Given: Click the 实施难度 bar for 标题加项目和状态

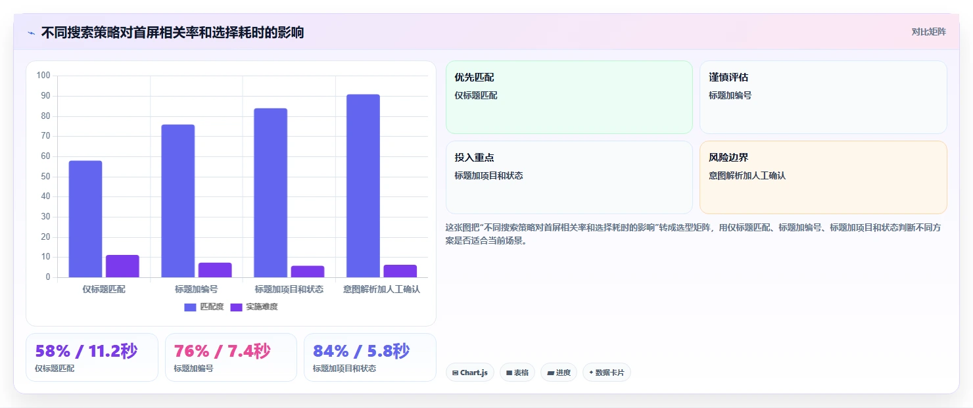Looking at the screenshot, I should [x=308, y=271].
